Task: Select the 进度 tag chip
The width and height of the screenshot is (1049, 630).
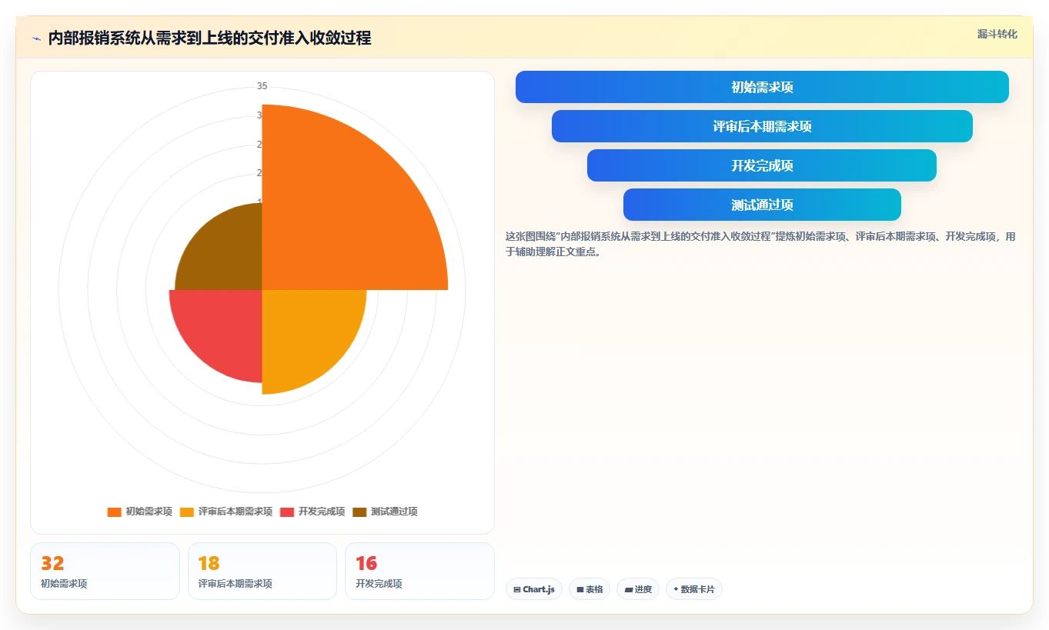Action: coord(638,589)
